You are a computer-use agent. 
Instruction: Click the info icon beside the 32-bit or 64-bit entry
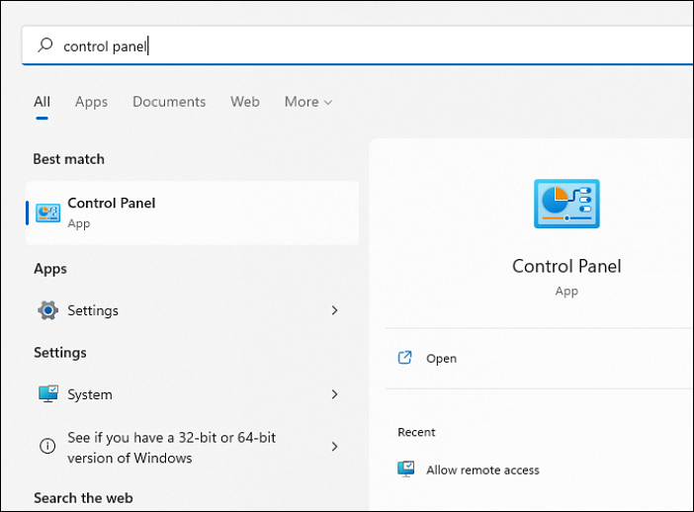coord(47,447)
